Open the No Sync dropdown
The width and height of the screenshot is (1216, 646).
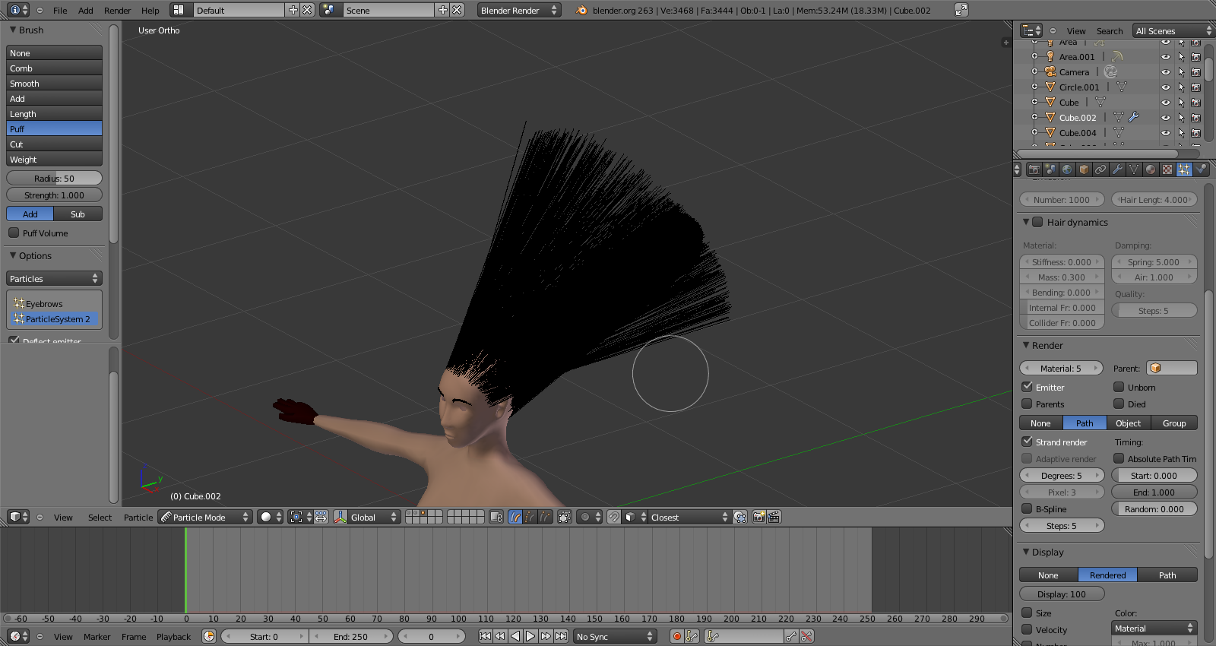click(615, 636)
